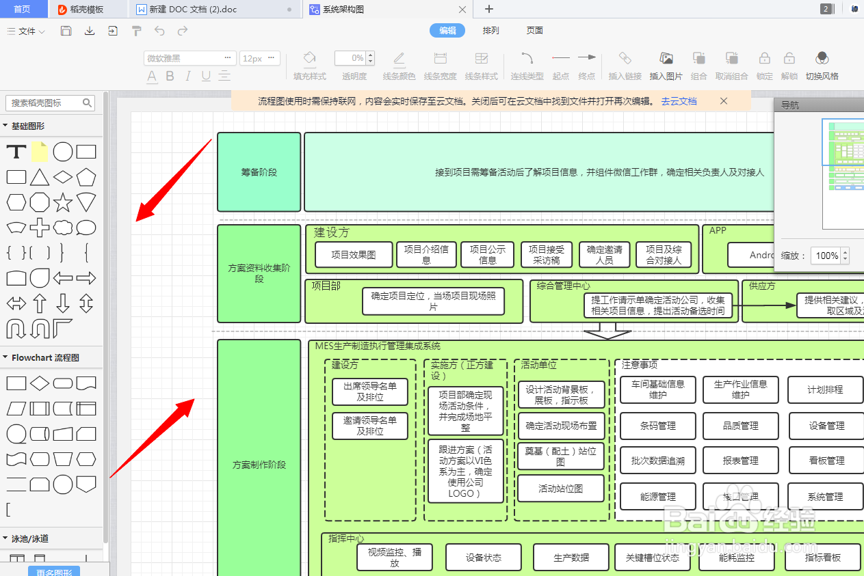Toggle bold text formatting
The image size is (864, 576).
tap(168, 76)
